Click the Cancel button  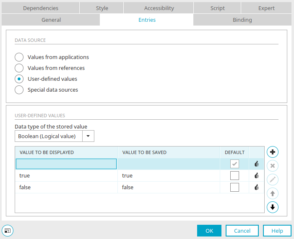tap(242, 231)
